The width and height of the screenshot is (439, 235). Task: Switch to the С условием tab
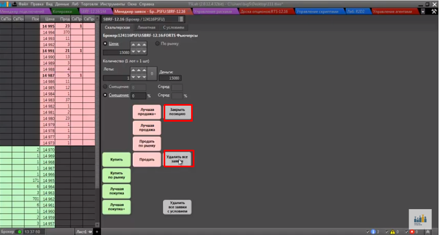pos(174,28)
